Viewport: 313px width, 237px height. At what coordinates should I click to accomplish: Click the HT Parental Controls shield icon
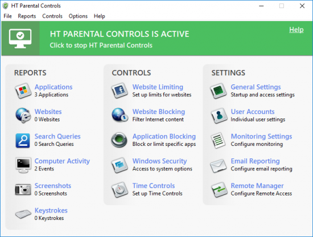[5, 6]
